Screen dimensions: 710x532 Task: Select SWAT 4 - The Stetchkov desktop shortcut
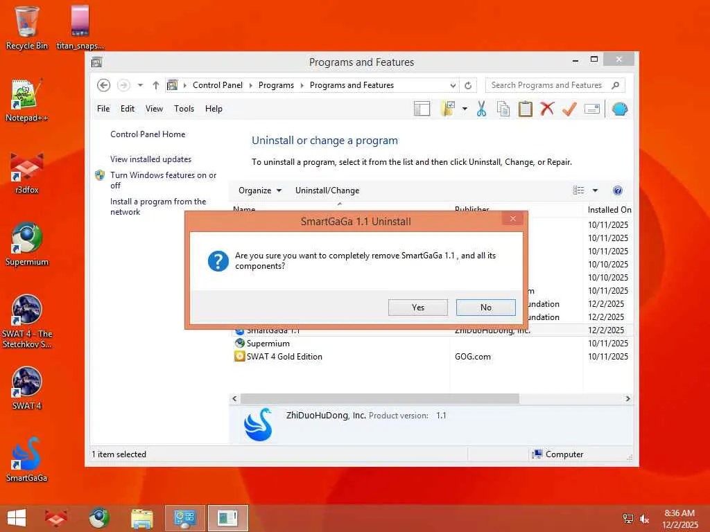[27, 321]
